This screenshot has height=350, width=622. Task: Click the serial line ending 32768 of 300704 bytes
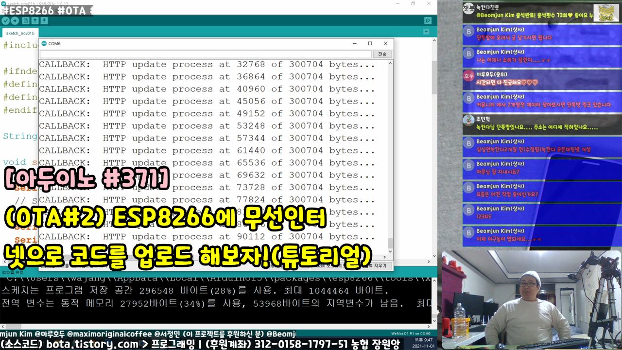point(207,65)
